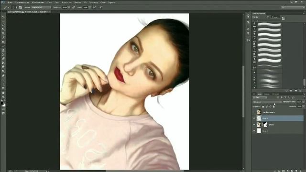Filter layers by shape layer icon

click(289, 97)
